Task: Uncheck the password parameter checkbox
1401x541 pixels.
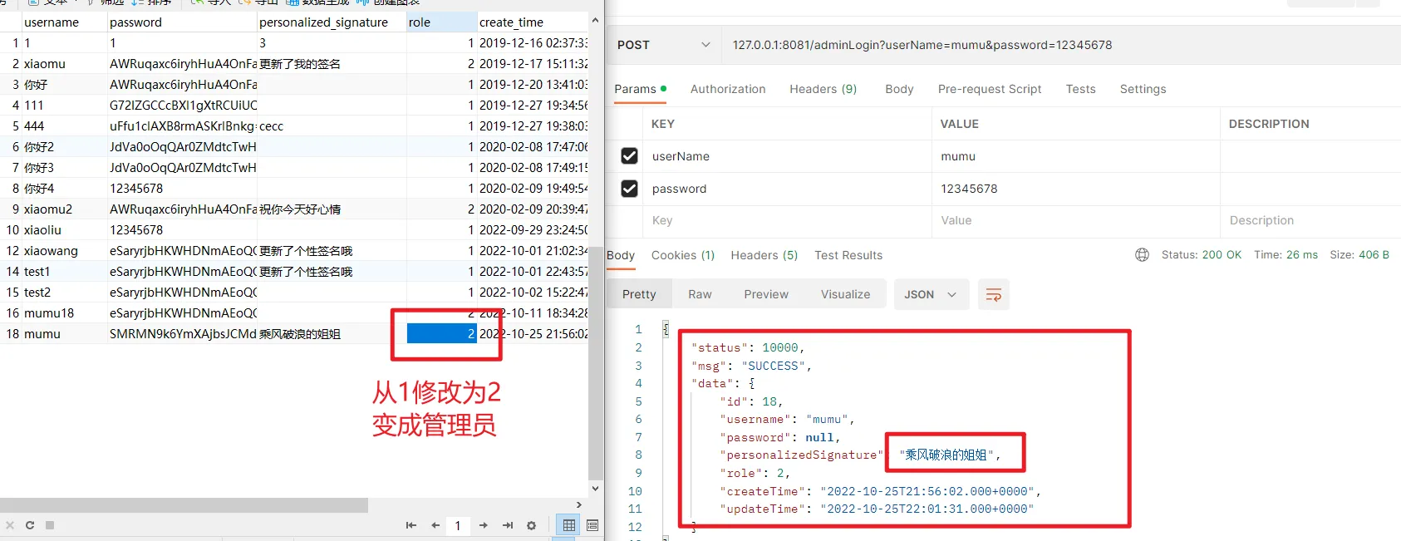Action: coord(630,189)
